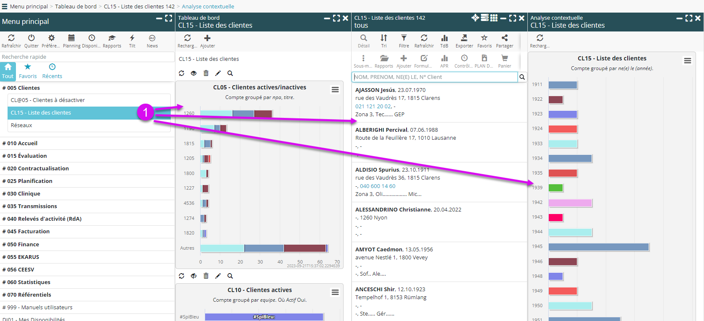Open hamburger menu of CL10 Clientes actives chart
The height and width of the screenshot is (321, 704).
click(x=335, y=292)
